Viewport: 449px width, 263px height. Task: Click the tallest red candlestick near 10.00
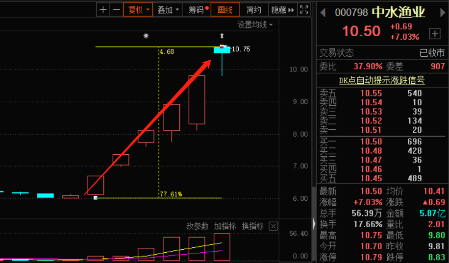(x=197, y=99)
